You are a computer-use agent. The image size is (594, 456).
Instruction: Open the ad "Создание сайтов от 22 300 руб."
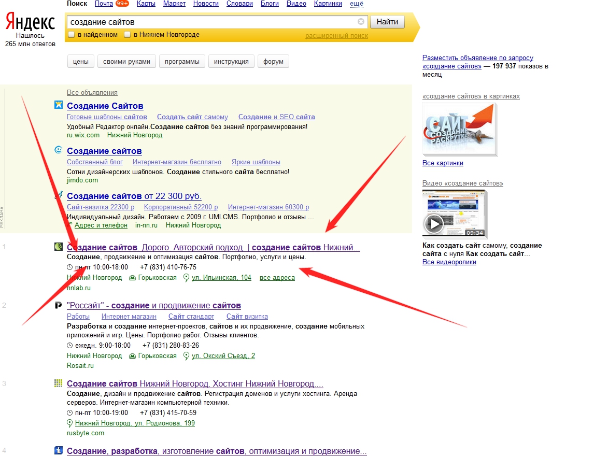pos(134,196)
